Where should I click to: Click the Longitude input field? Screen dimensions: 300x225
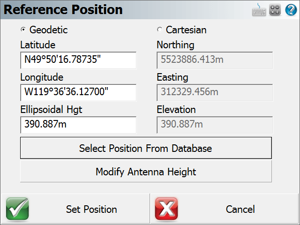tap(78, 92)
